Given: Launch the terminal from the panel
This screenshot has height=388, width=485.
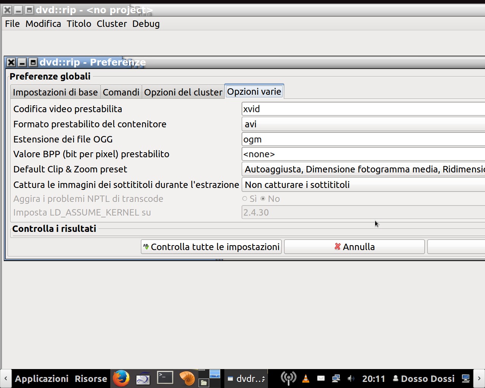Looking at the screenshot, I should tap(165, 378).
